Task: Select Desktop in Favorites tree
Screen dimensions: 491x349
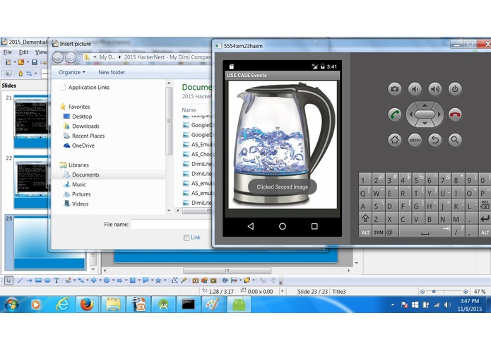Action: pyautogui.click(x=82, y=117)
